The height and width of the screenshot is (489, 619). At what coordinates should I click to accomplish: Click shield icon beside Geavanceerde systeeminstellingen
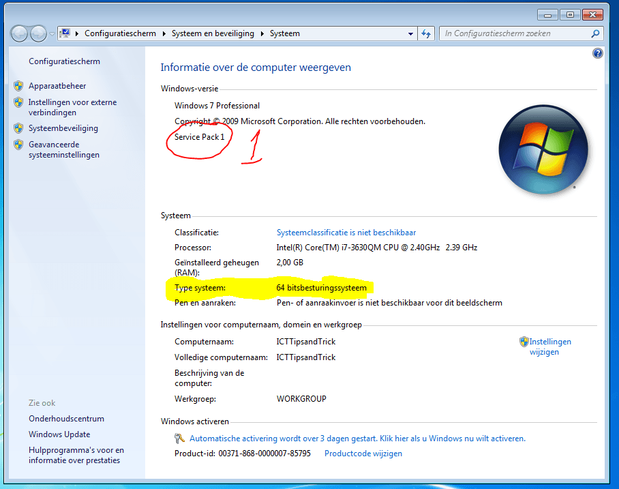point(18,145)
